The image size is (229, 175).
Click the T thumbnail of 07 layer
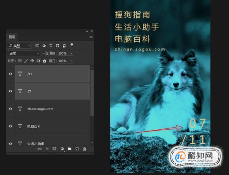point(20,91)
